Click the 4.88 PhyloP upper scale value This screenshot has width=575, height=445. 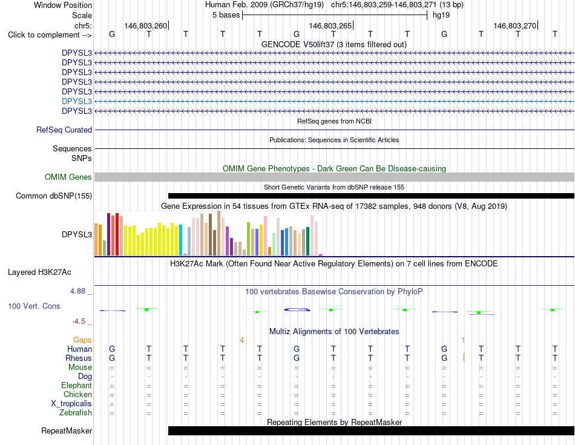(x=77, y=291)
